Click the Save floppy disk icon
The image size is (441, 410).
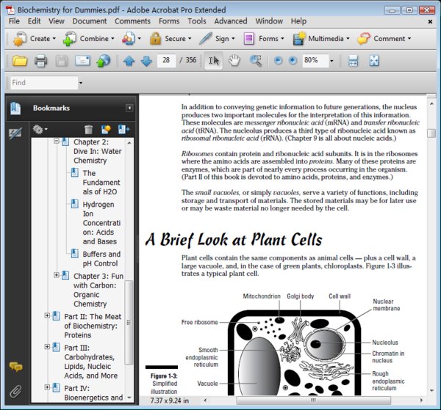tap(62, 61)
